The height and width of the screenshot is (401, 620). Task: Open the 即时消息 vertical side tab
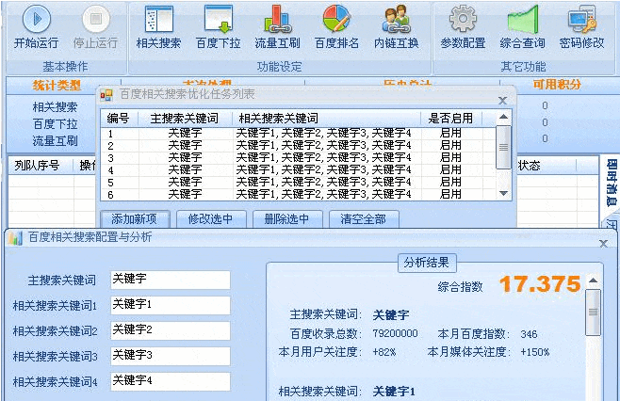click(611, 182)
